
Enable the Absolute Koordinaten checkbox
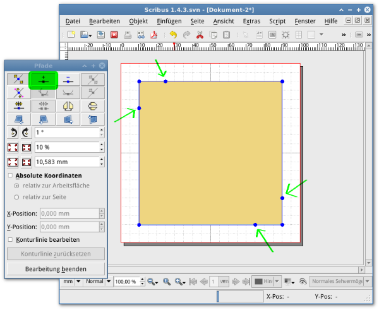pos(10,176)
